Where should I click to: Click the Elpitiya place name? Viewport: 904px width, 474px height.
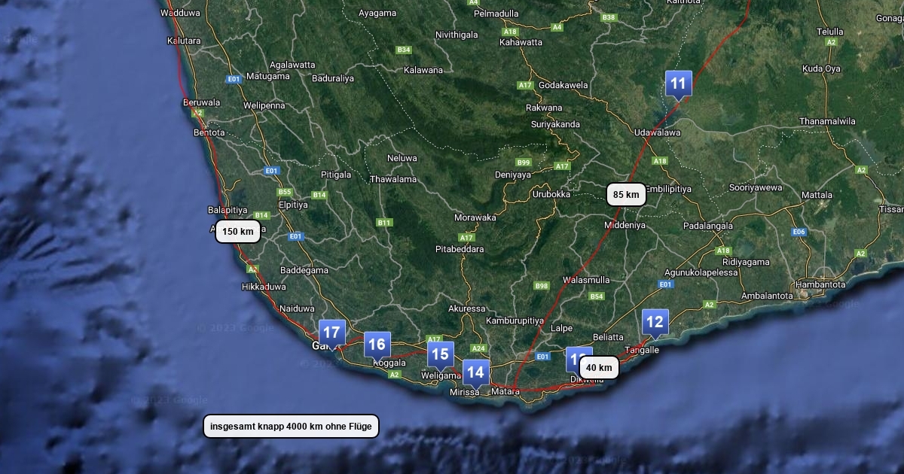point(293,205)
